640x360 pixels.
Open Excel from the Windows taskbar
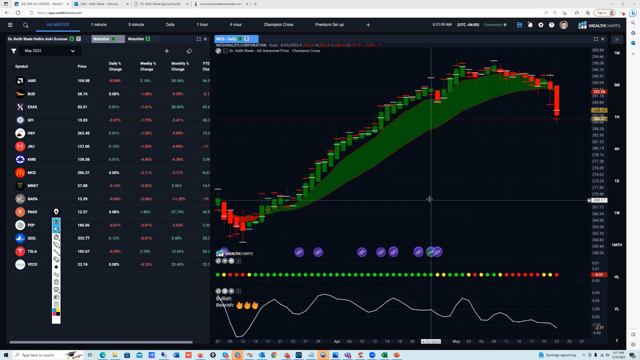[x=384, y=355]
